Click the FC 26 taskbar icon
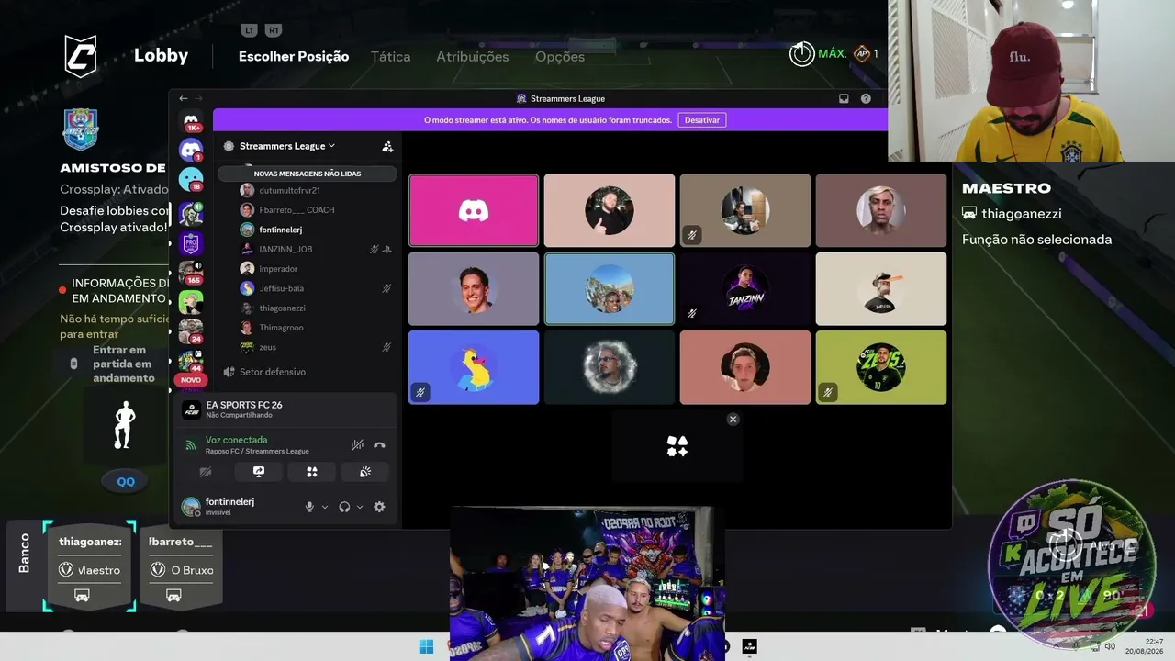 [749, 646]
